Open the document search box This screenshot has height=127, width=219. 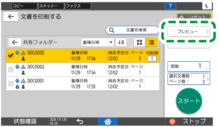click(x=132, y=30)
